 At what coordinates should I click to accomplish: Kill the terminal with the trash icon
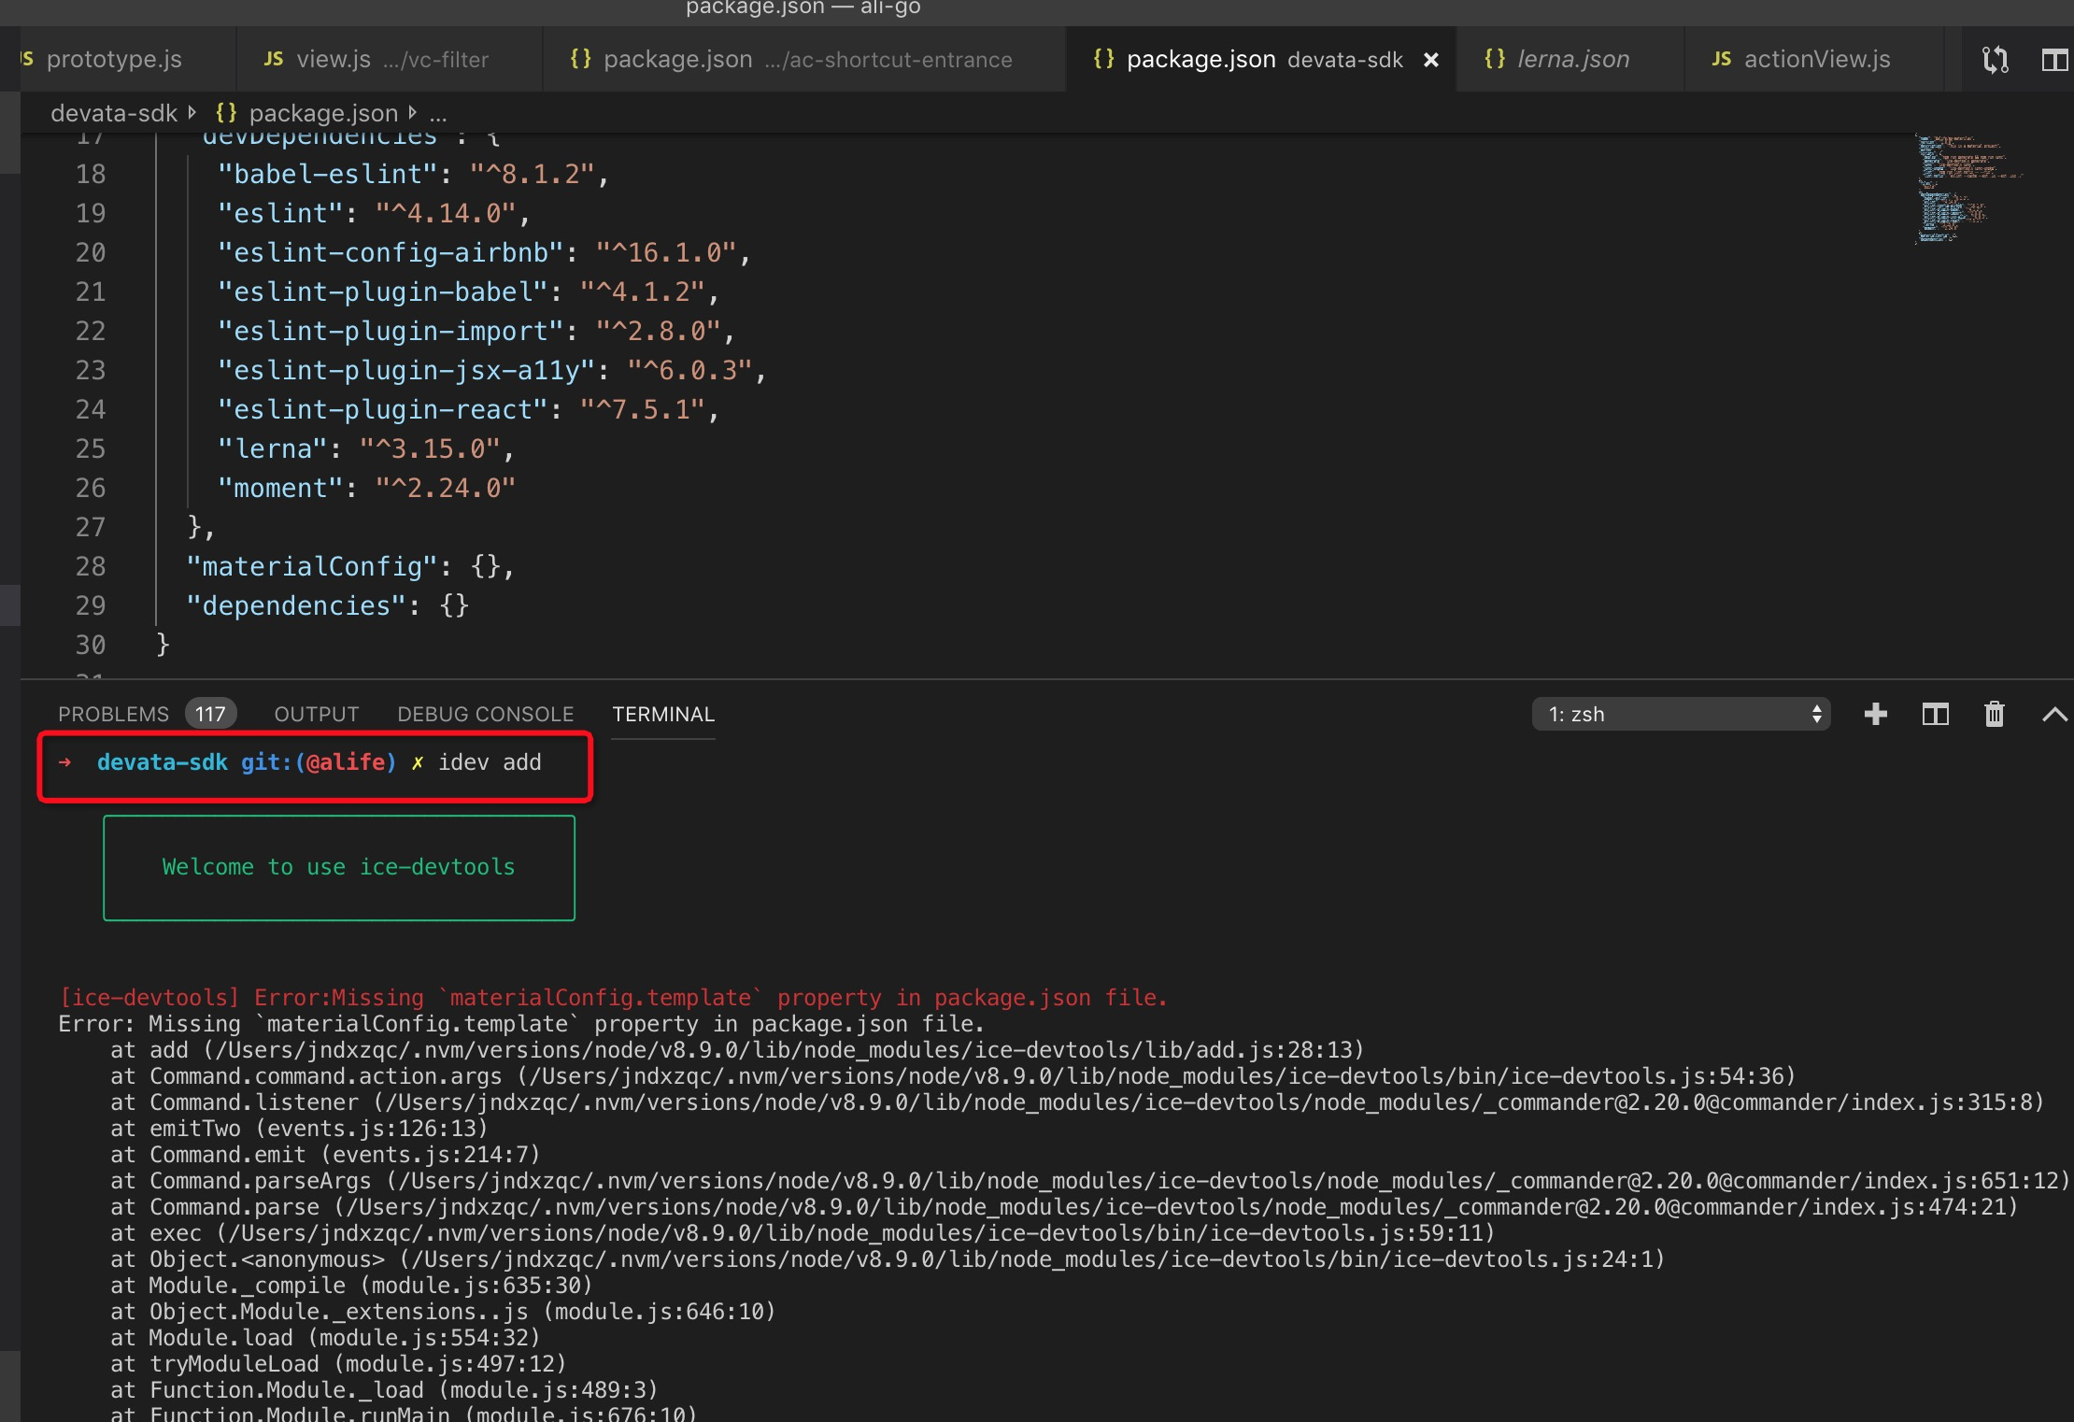pos(1995,714)
